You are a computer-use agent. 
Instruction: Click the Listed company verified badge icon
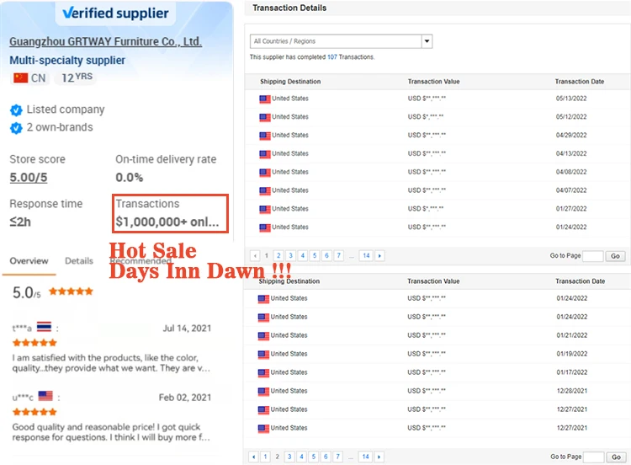[x=16, y=110]
